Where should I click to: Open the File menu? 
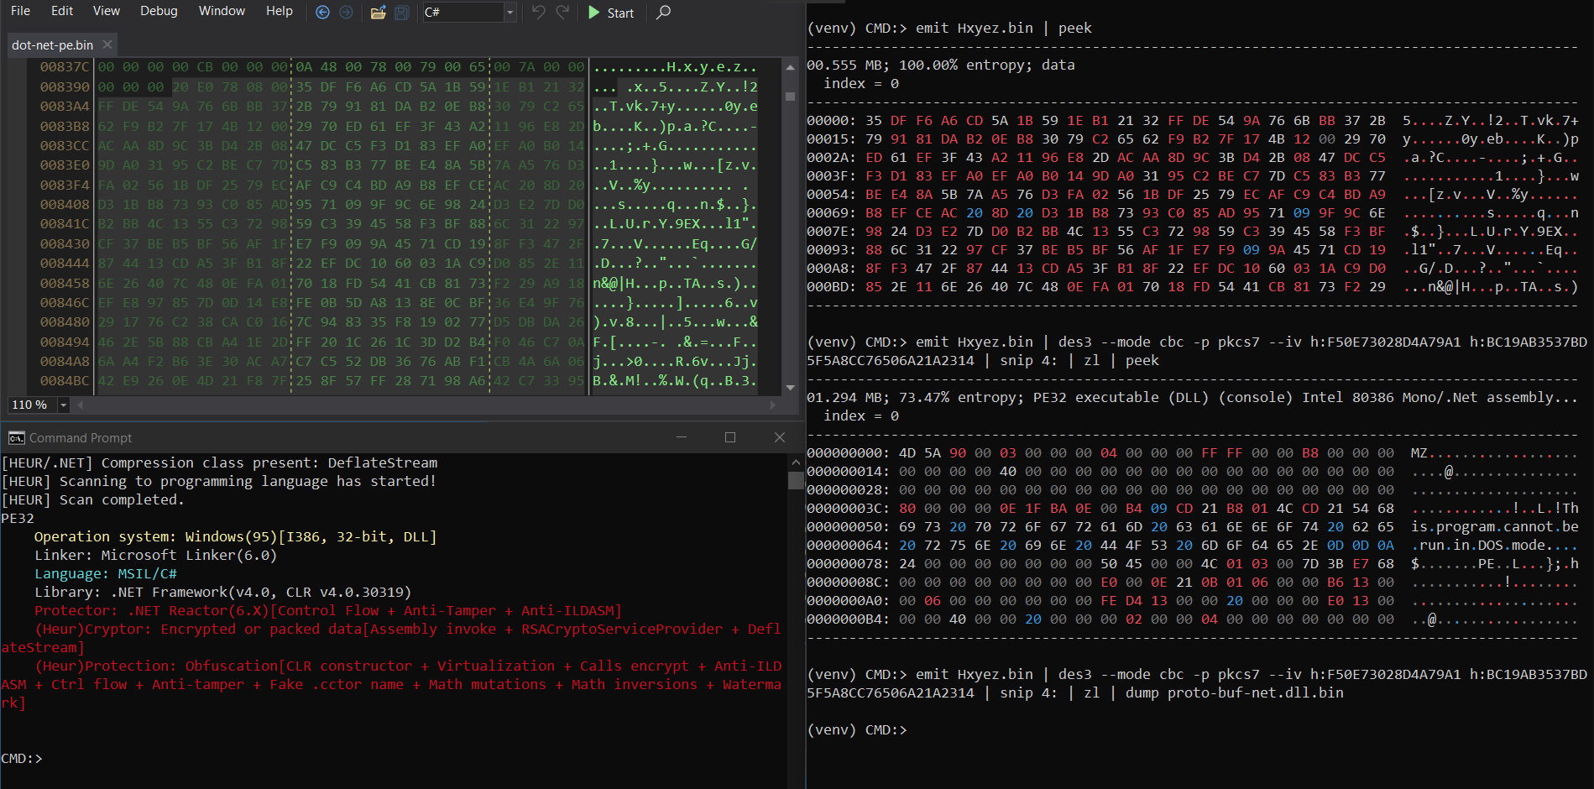click(x=20, y=11)
